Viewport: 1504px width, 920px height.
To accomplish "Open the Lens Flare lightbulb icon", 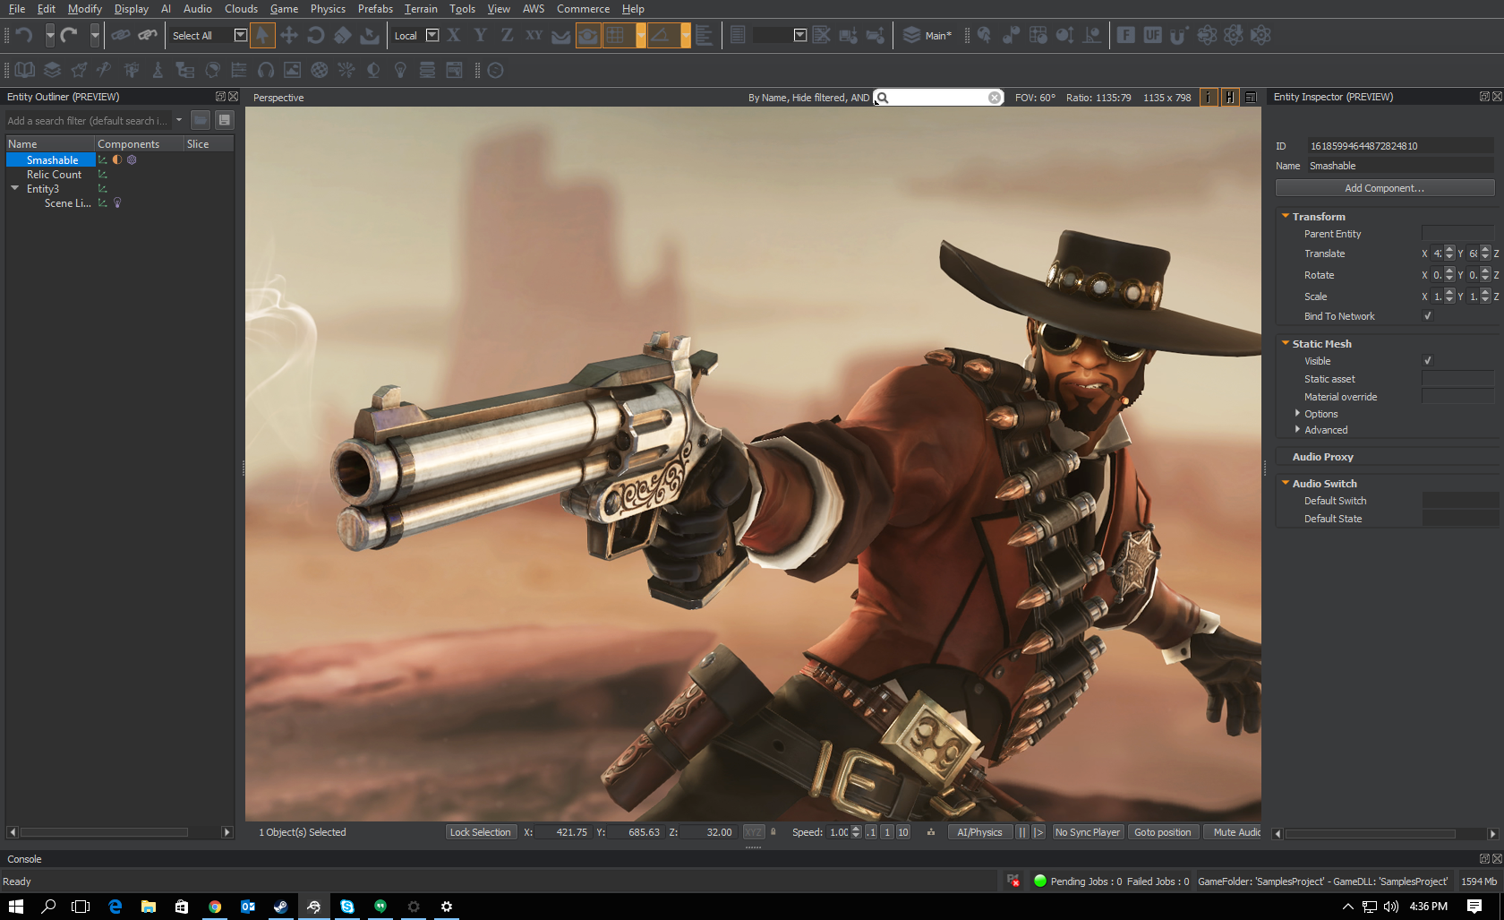I will (x=400, y=70).
